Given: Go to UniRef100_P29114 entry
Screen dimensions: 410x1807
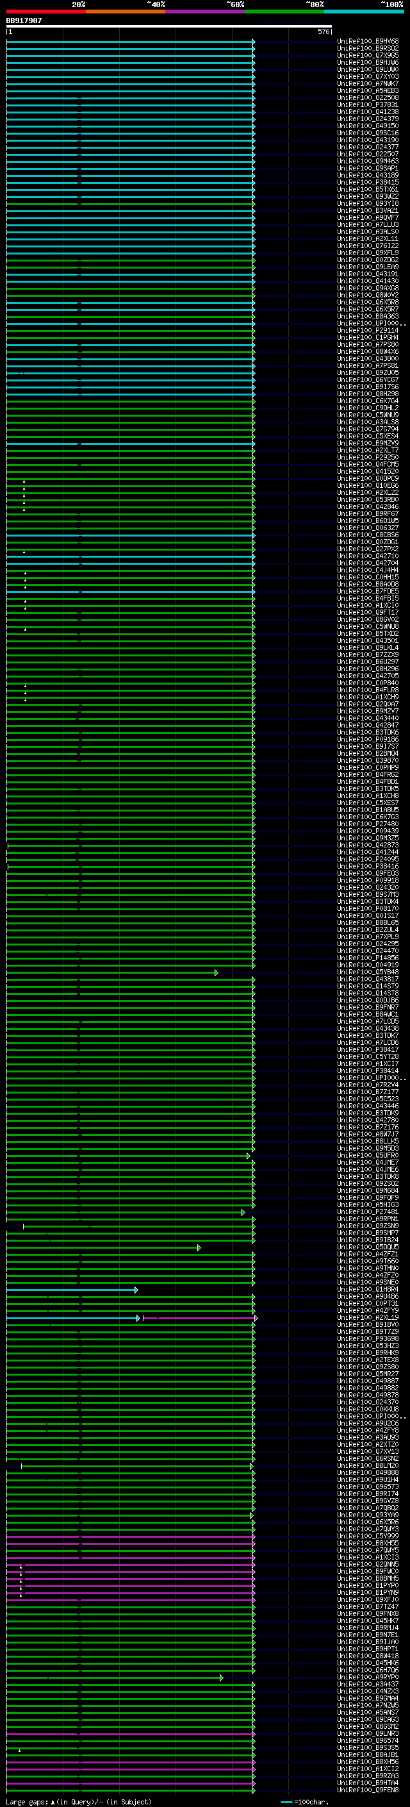Looking at the screenshot, I should click(x=367, y=330).
